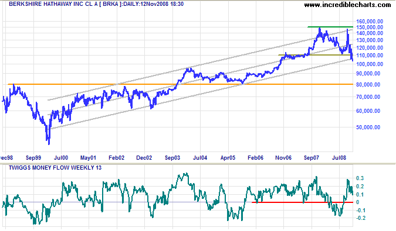The height and width of the screenshot is (231, 396).
Task: Click the TWIGGS MONEY FLOW WEEKLY 13 indicator title
Action: coord(55,168)
